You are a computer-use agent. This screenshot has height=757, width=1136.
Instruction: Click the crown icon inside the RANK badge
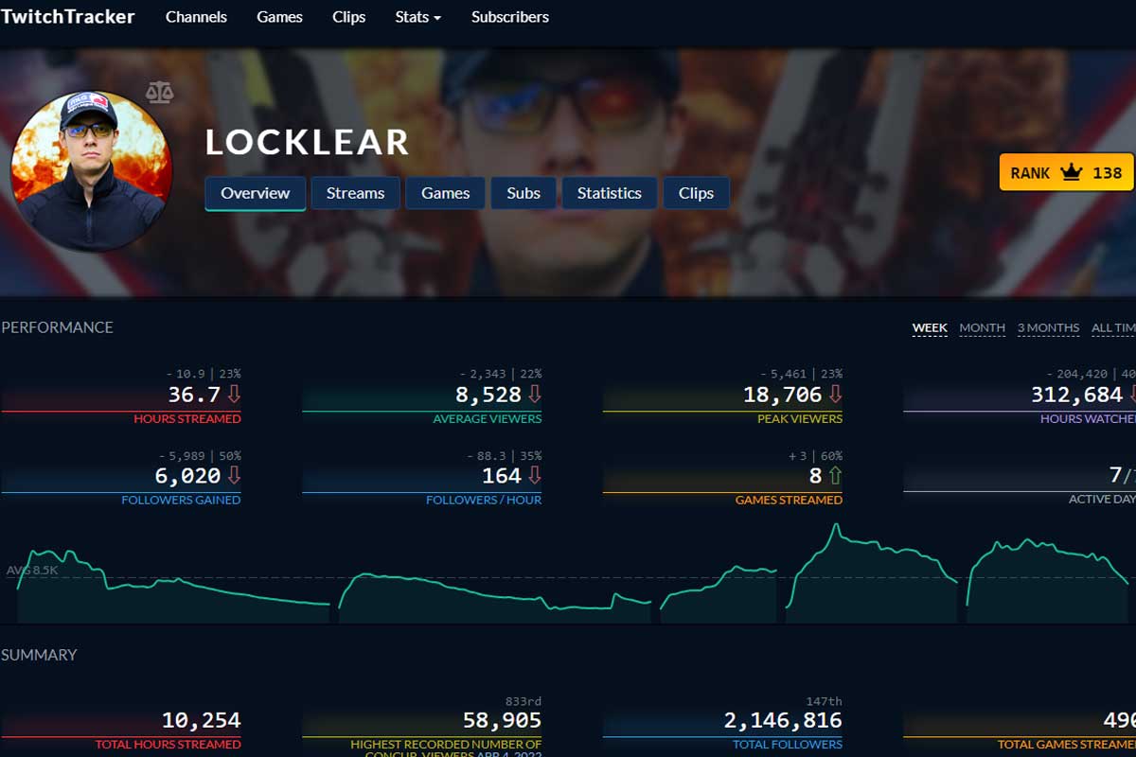[1071, 172]
